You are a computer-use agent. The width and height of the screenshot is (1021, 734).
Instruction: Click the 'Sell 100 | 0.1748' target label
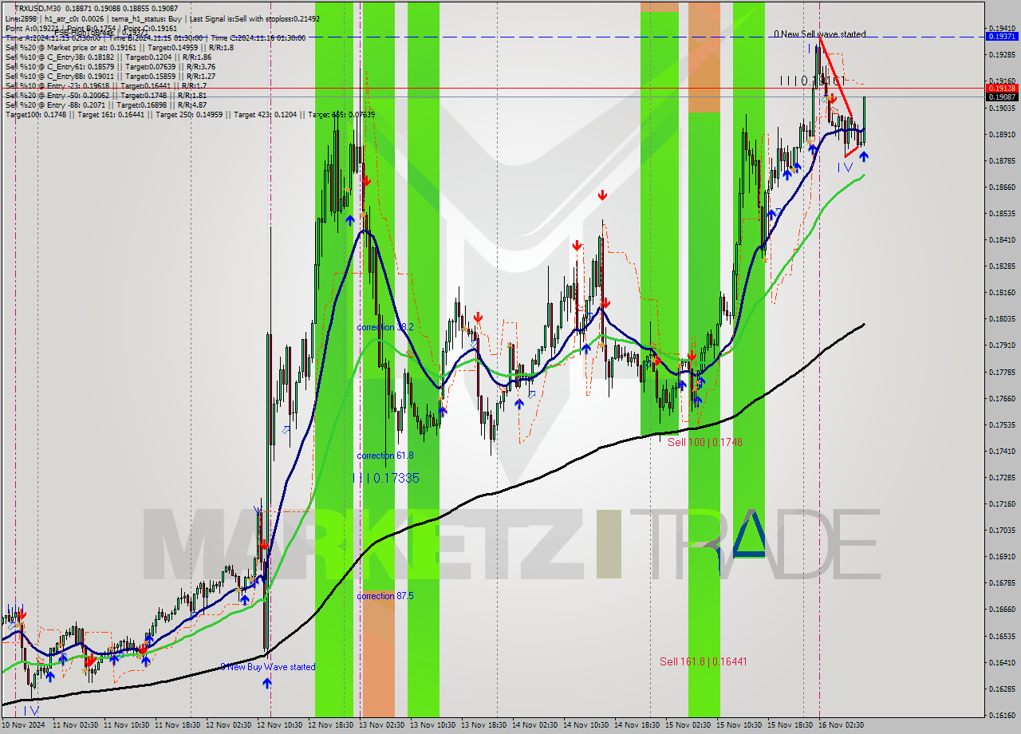705,442
